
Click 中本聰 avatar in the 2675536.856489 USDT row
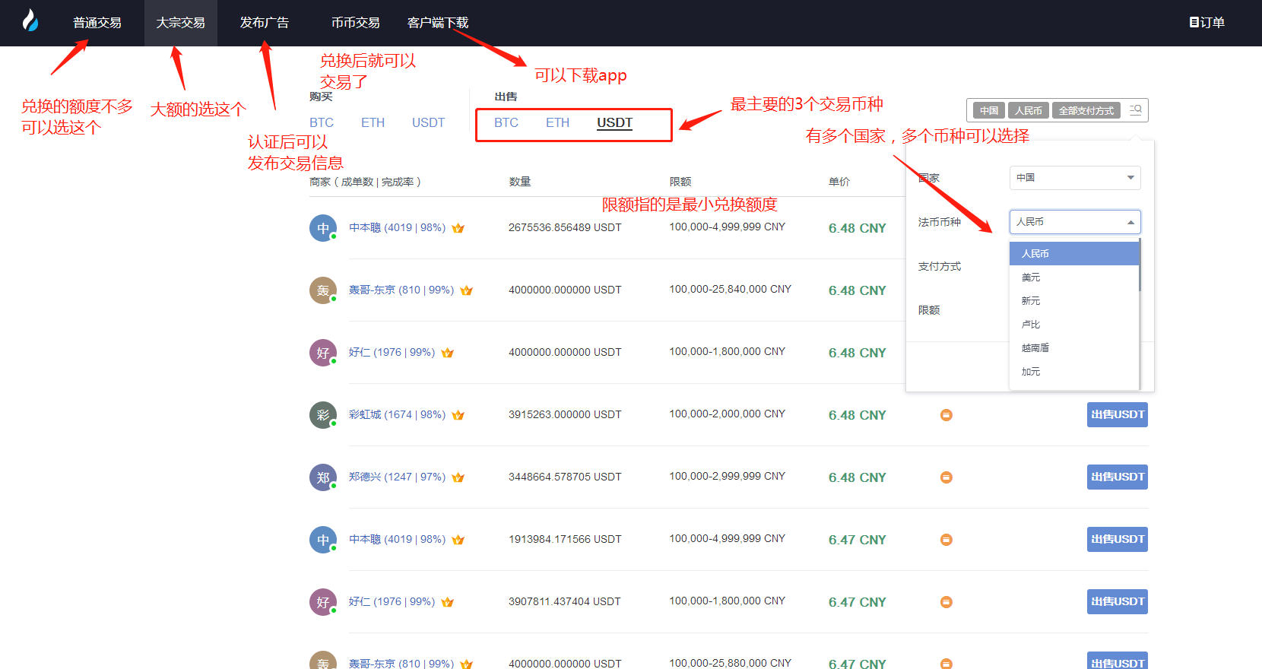pyautogui.click(x=323, y=228)
